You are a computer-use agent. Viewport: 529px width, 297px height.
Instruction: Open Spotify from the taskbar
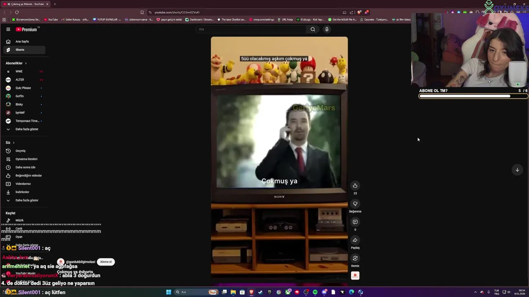pos(315,292)
